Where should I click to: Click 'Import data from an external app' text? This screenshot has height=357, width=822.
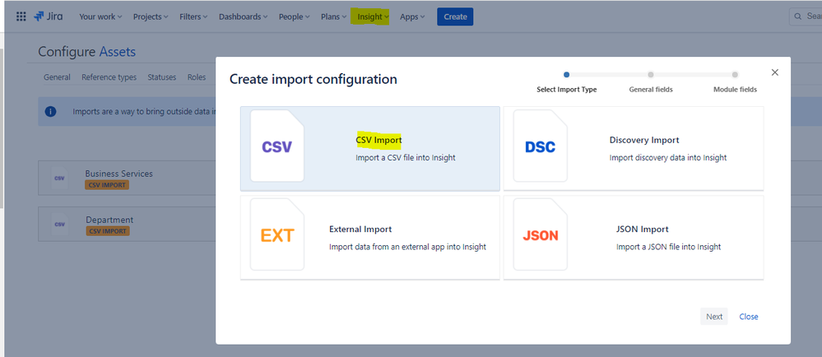point(407,247)
